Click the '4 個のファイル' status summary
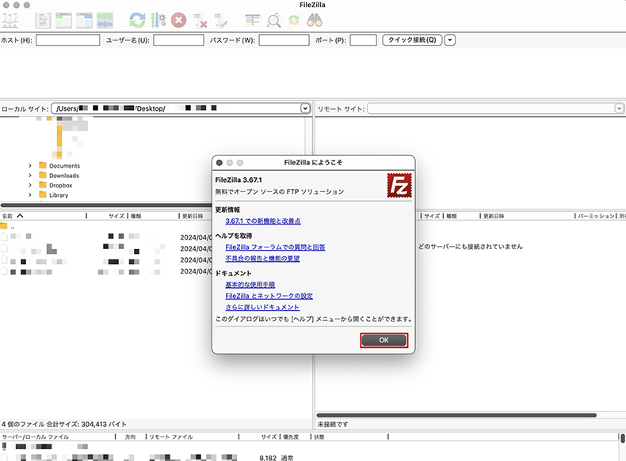The image size is (626, 461). [x=64, y=425]
